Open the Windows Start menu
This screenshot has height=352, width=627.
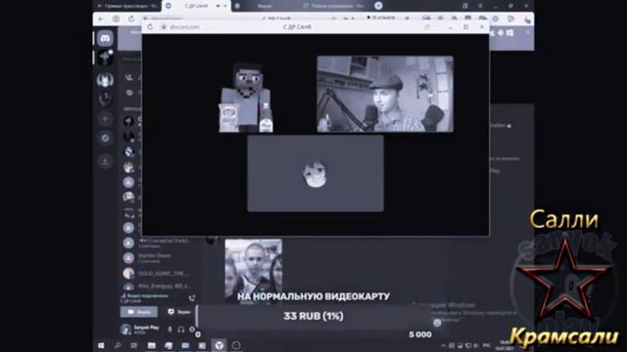[101, 345]
